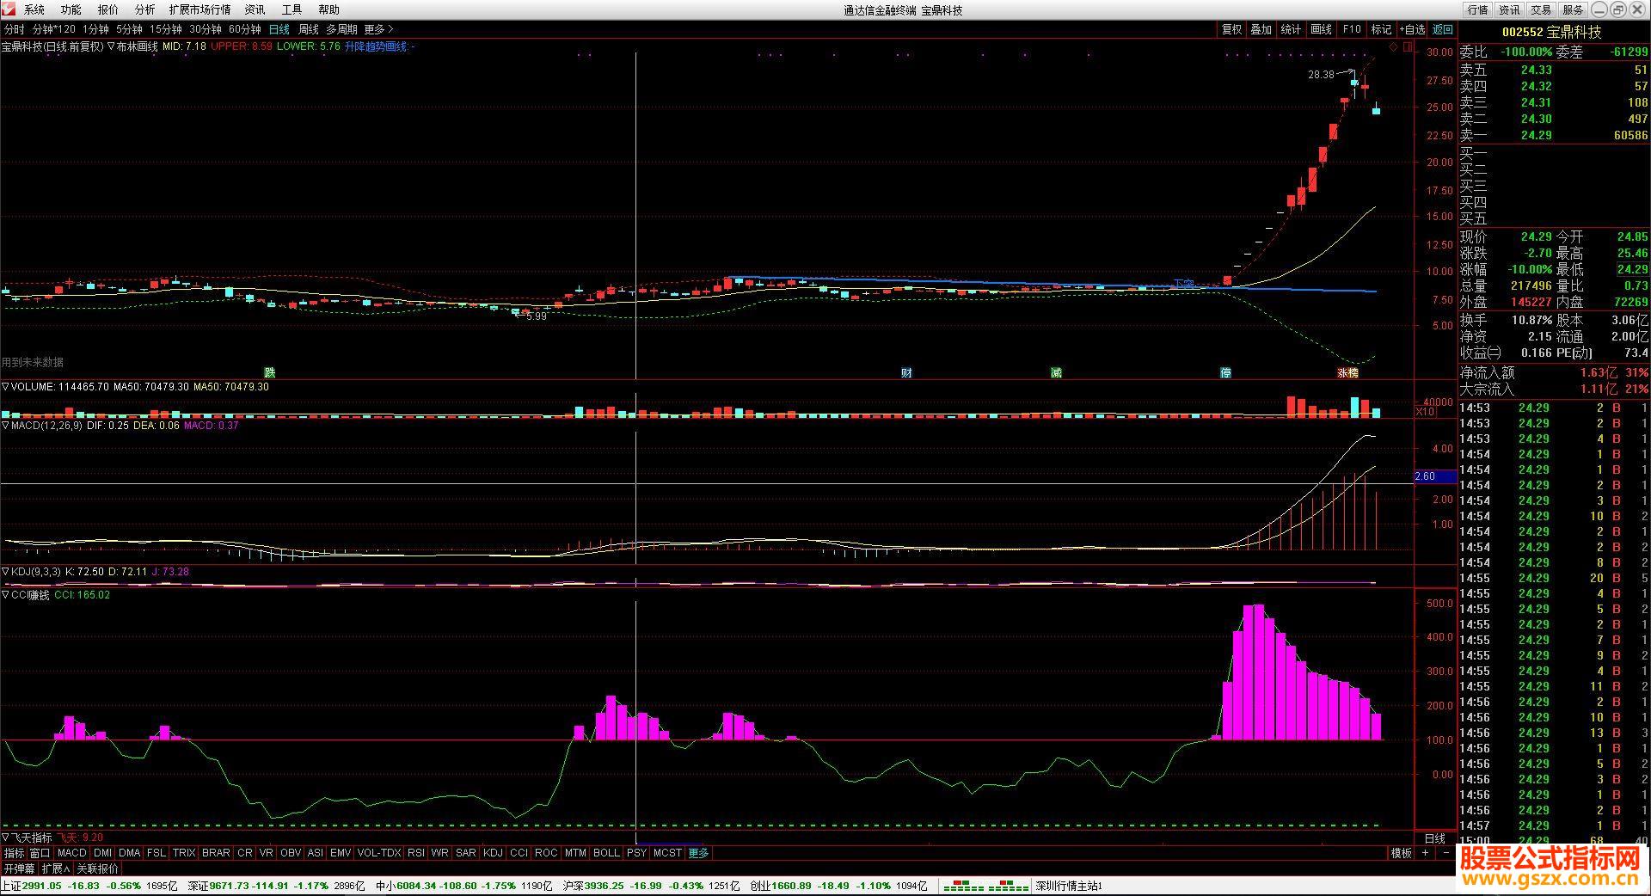1651x896 pixels.
Task: Select KDJ indicator tab
Action: pos(494,853)
